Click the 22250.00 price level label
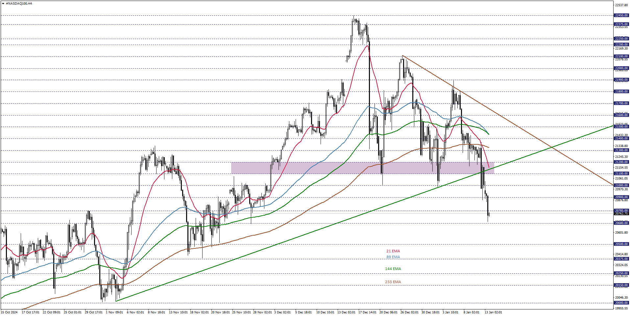630x316 pixels. tap(621, 39)
